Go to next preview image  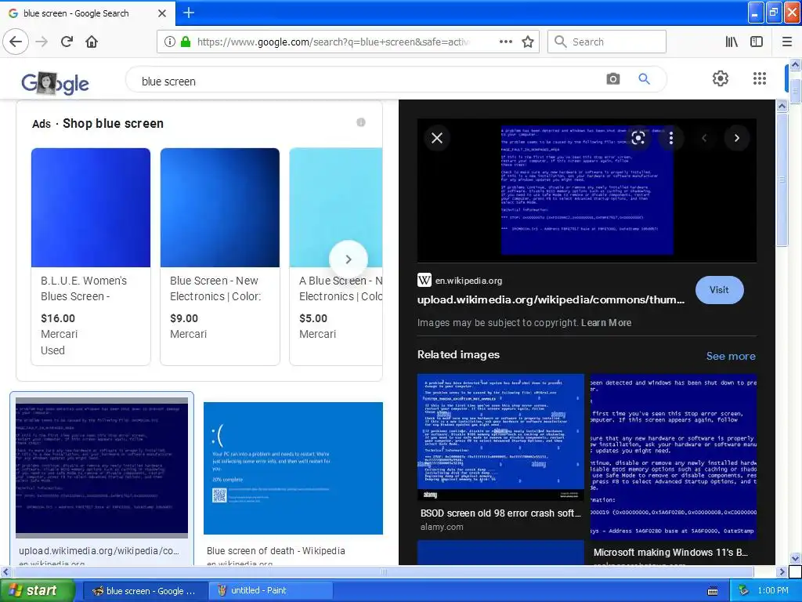pyautogui.click(x=736, y=138)
